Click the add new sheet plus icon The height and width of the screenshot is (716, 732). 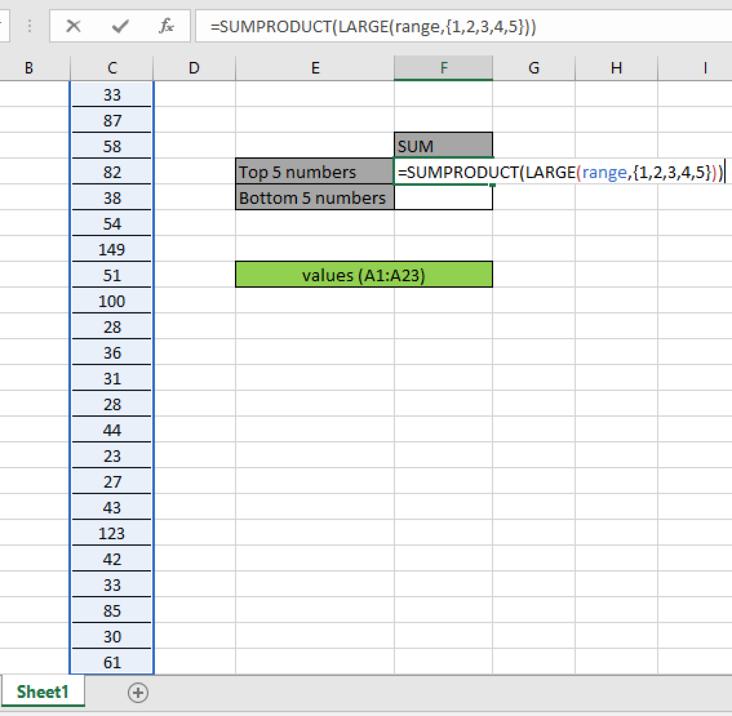click(138, 693)
